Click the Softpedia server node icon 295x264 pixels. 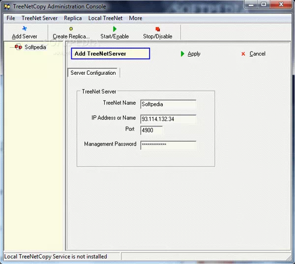[x=18, y=47]
